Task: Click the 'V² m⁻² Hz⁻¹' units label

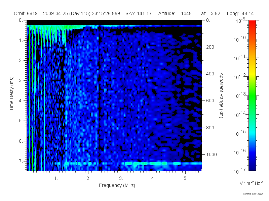Action: (x=251, y=183)
